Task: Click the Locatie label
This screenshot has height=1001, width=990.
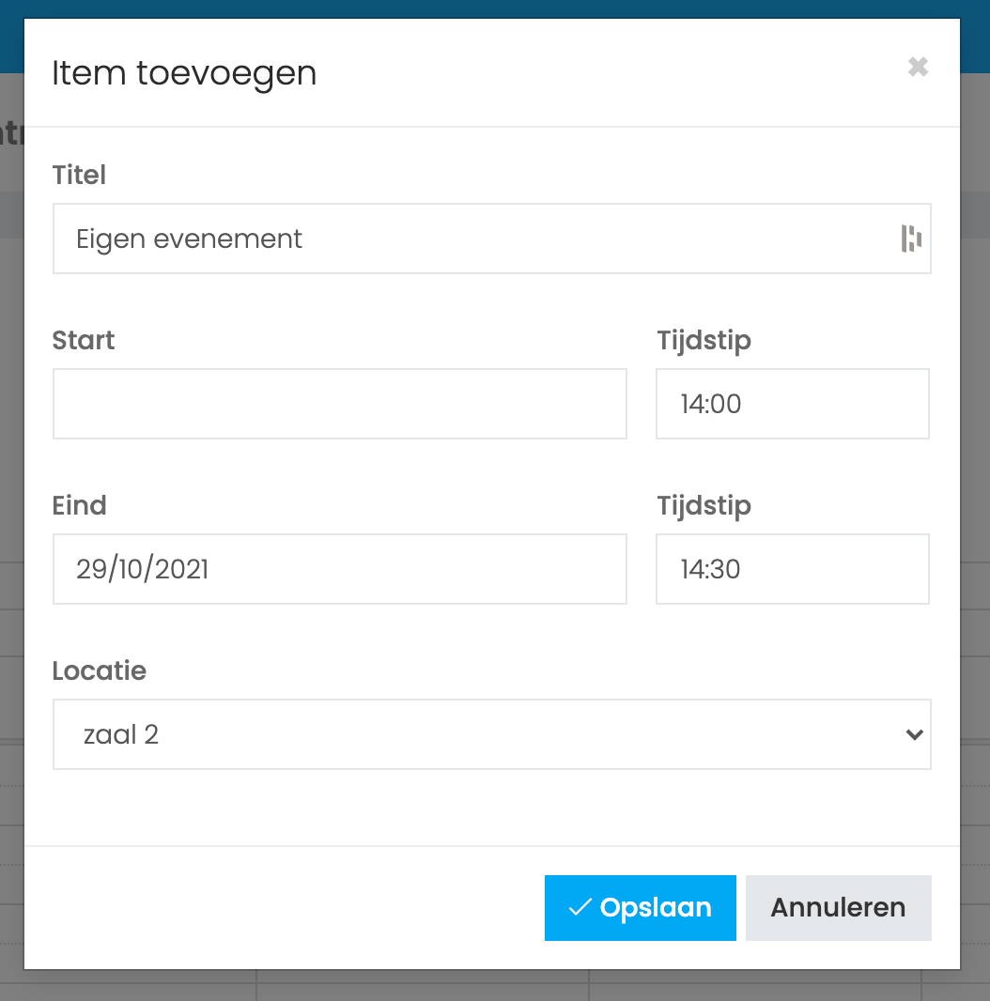Action: pos(99,671)
